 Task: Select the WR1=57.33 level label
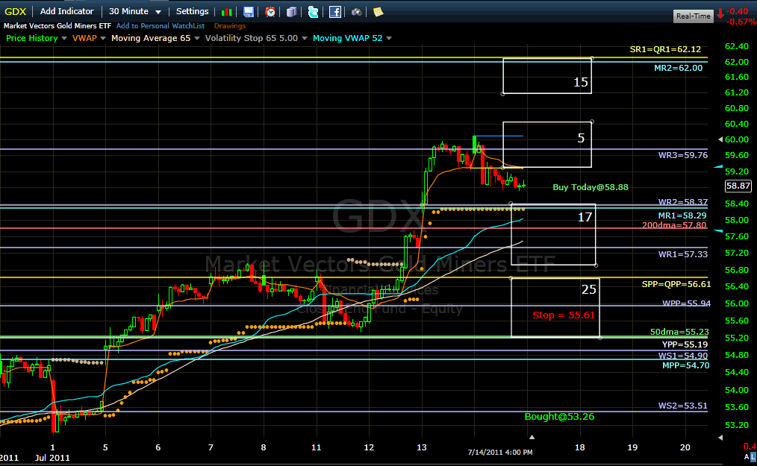(x=682, y=254)
